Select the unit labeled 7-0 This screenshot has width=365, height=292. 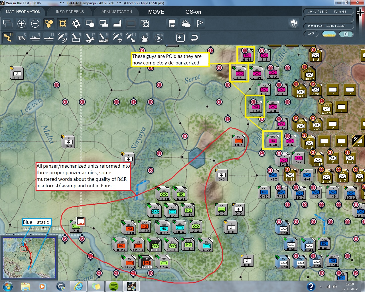pos(76,226)
